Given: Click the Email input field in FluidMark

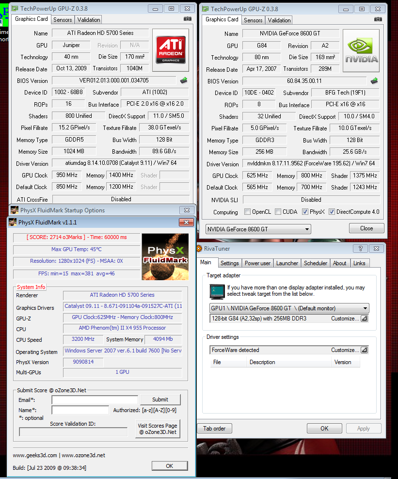Looking at the screenshot, I should tap(95, 399).
